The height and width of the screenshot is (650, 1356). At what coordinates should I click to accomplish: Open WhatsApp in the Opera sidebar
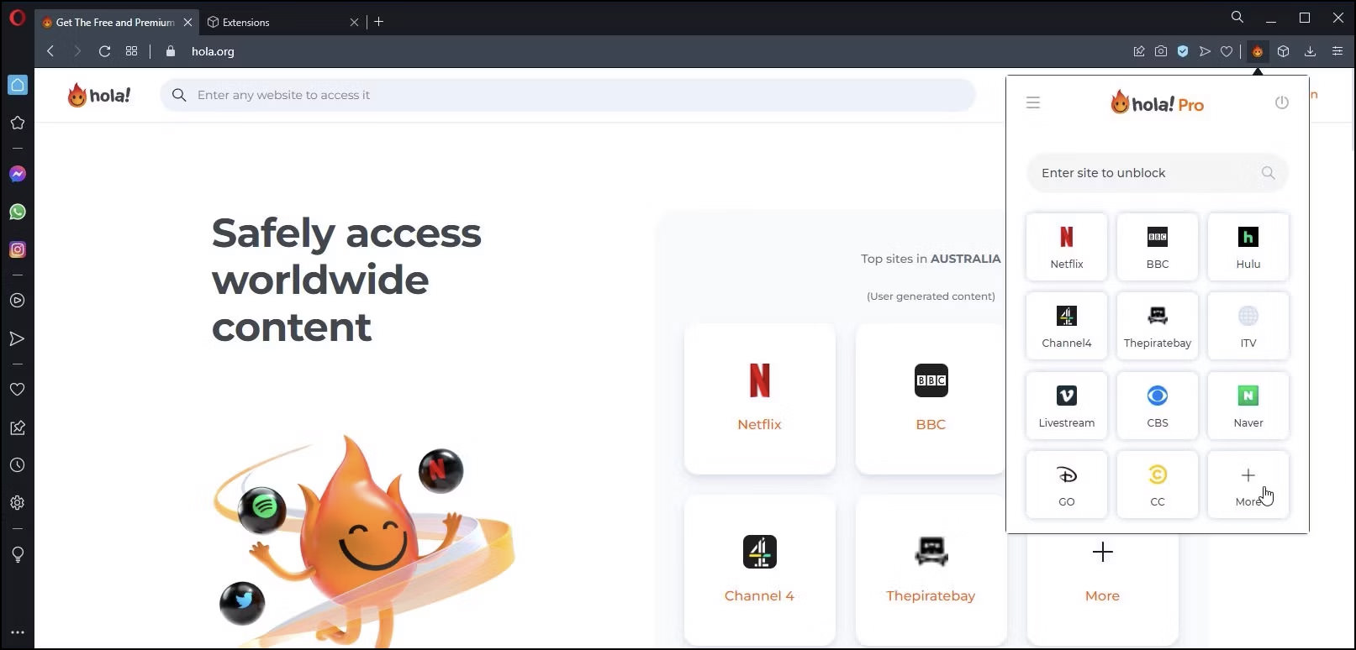tap(18, 212)
